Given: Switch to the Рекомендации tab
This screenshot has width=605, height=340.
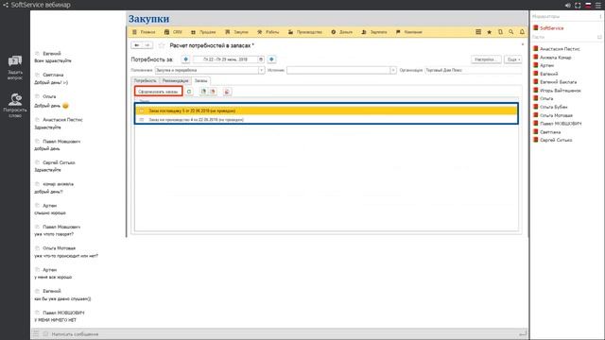Looking at the screenshot, I should point(175,80).
